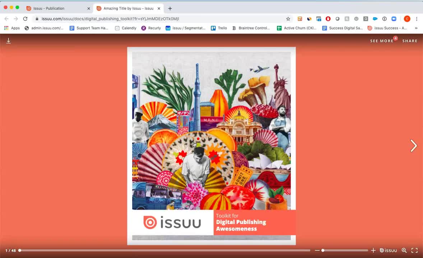Open Active Churn (CKI... bookmark
Viewport: 423px width, 258px height.
297,28
